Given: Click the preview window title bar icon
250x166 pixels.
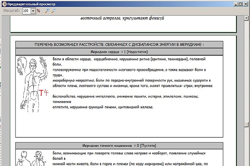Looking at the screenshot, I should 4,4.
